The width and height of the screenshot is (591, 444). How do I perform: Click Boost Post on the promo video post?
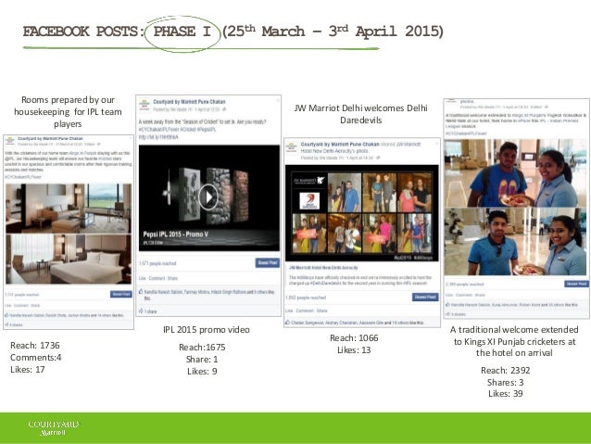268,262
